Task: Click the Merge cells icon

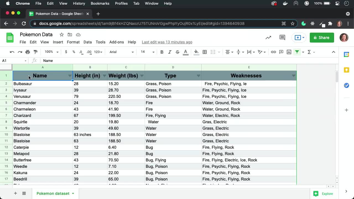Action: 213,52
